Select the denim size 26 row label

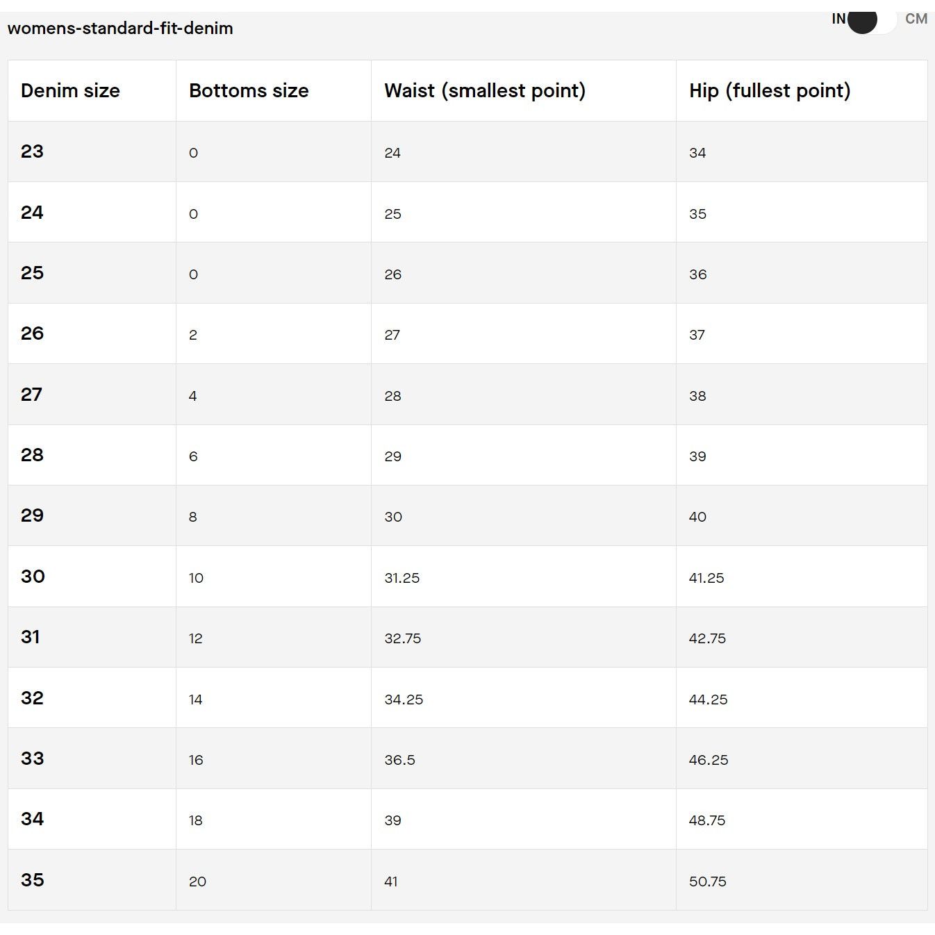[x=32, y=333]
